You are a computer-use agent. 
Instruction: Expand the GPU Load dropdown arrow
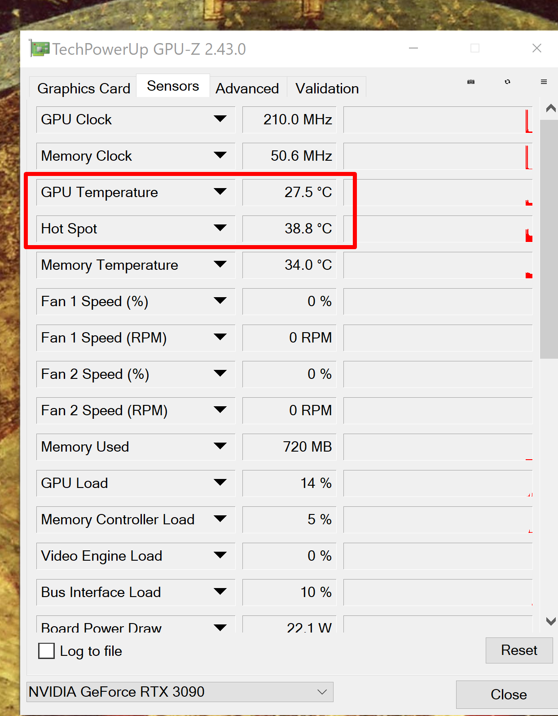[220, 483]
